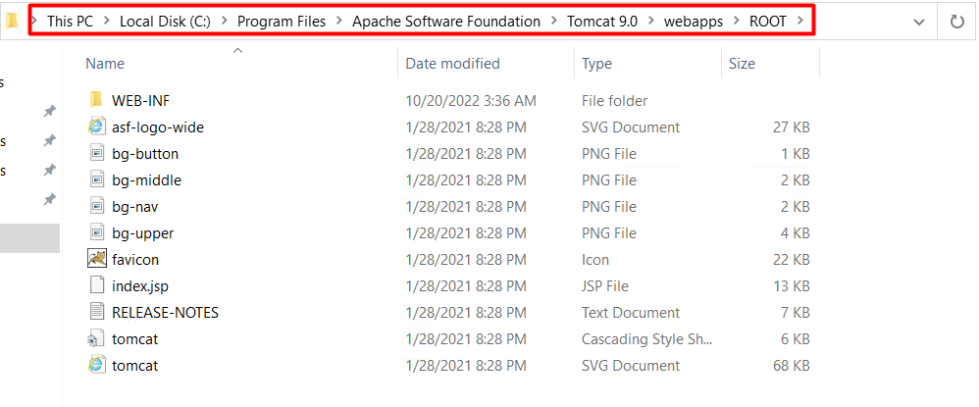979x407 pixels.
Task: Sort files by Type column
Action: click(596, 64)
